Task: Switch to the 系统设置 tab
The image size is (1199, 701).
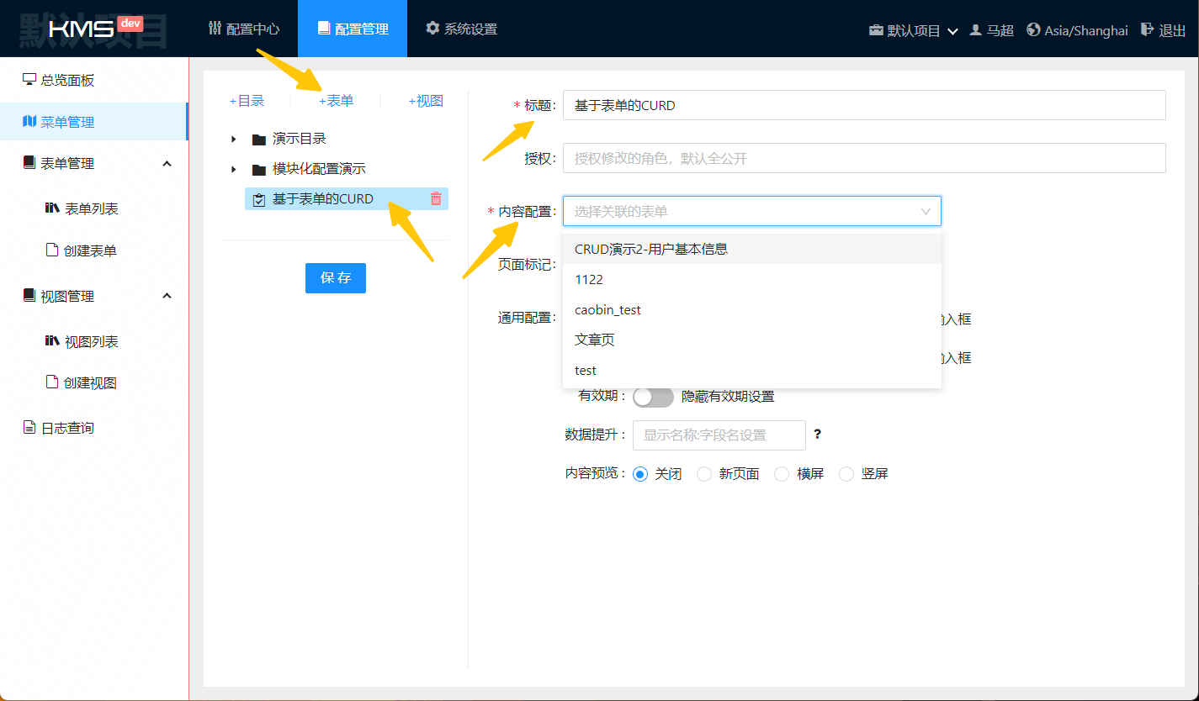Action: point(461,29)
